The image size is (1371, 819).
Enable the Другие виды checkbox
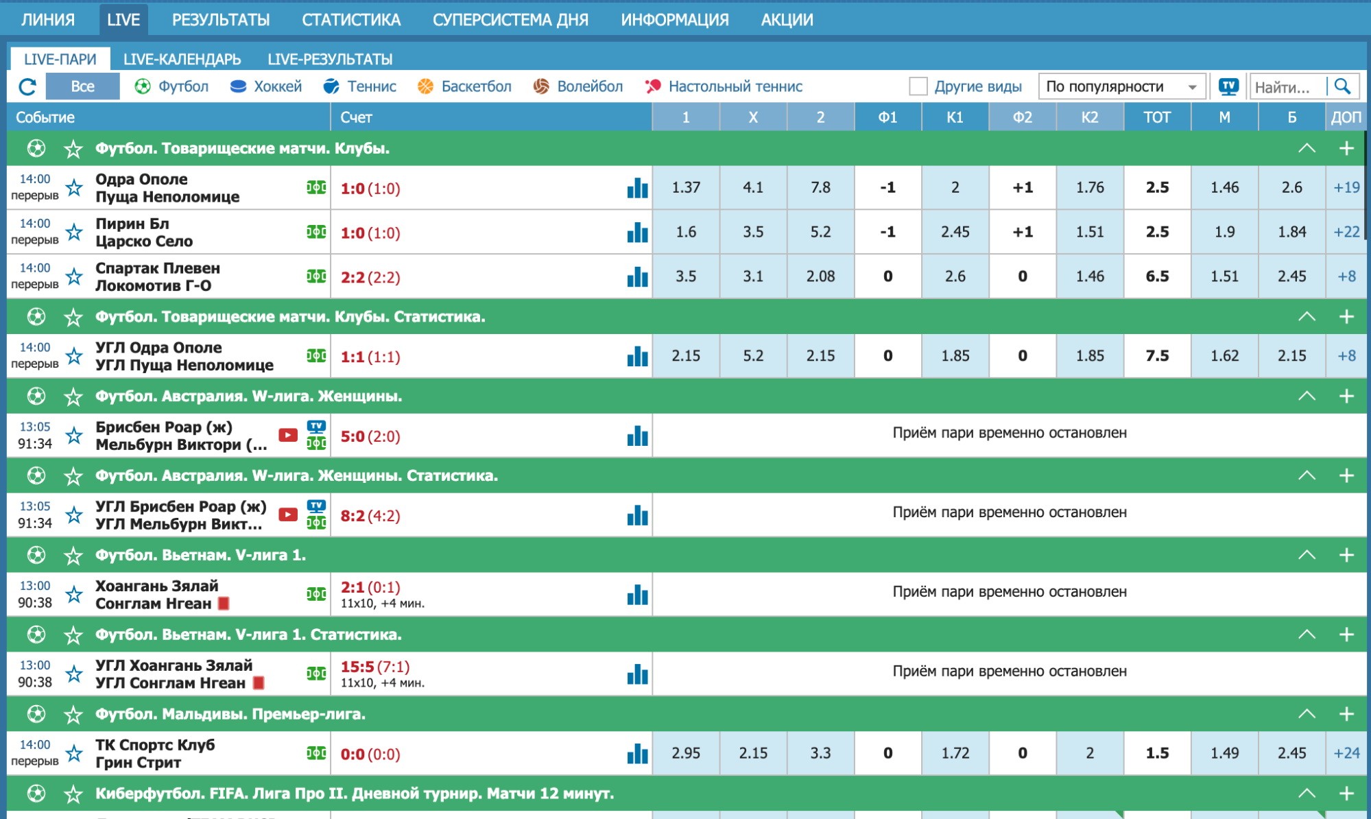point(918,86)
